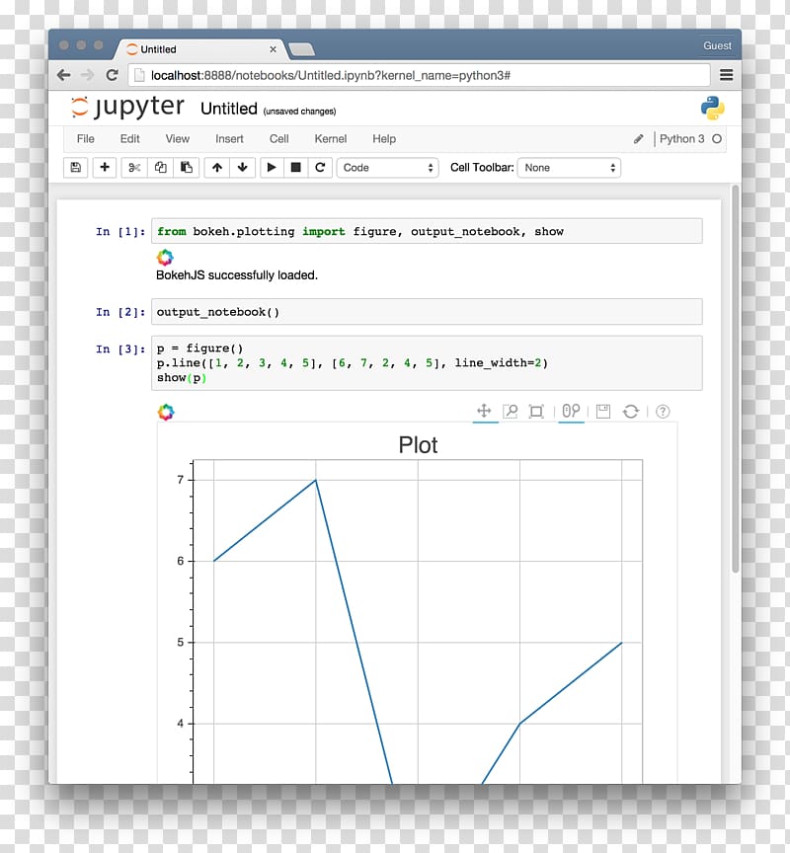
Task: Interrupt kernel with stop icon
Action: 296,168
